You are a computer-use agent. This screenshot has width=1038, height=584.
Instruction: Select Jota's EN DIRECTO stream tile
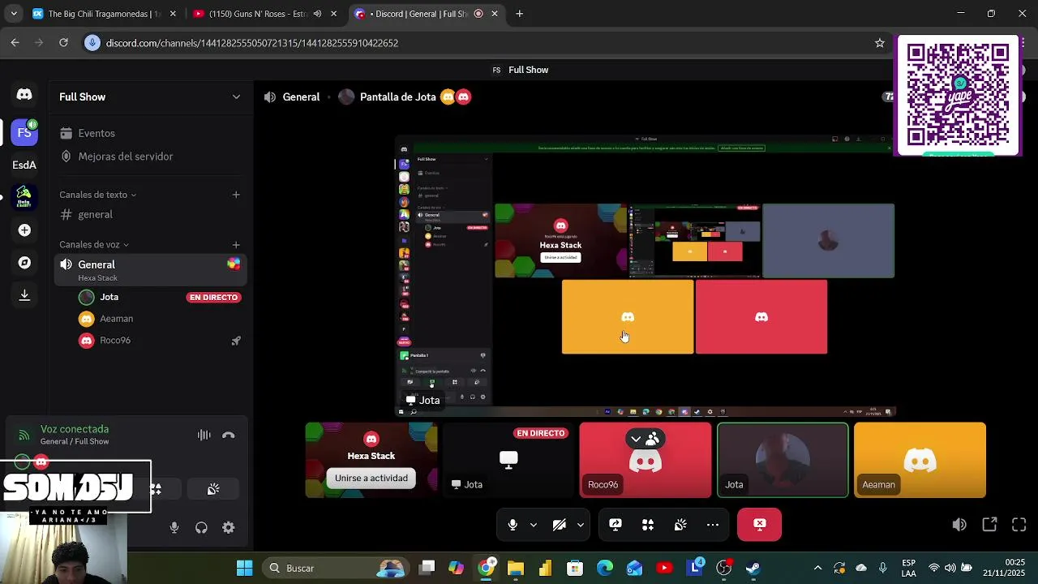(508, 460)
